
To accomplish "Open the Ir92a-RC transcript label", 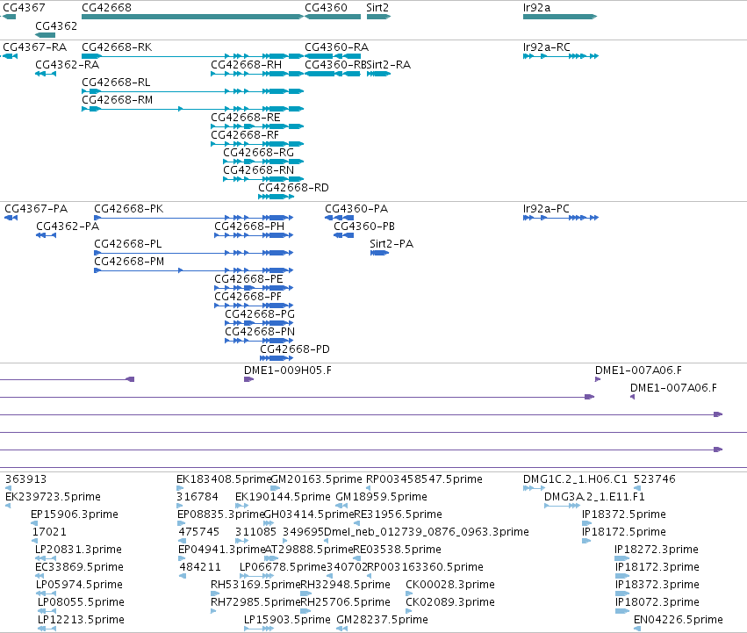I will (547, 47).
